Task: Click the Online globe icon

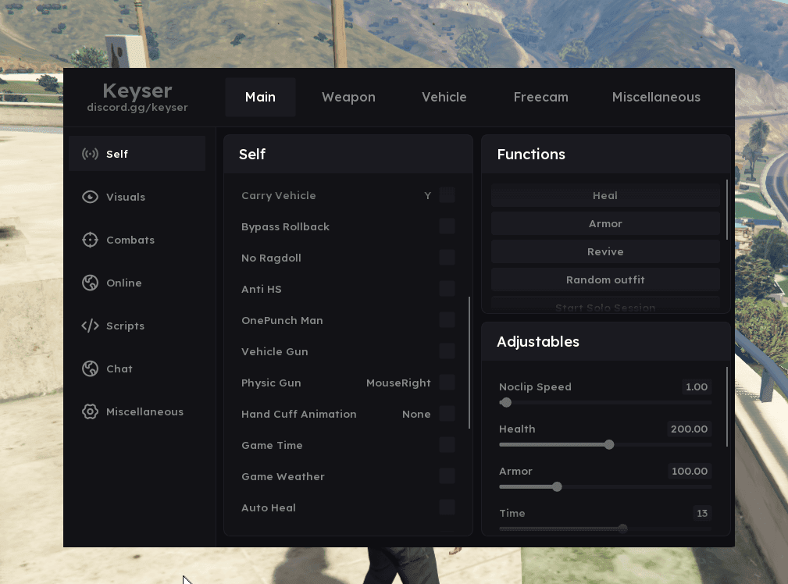Action: coord(90,283)
